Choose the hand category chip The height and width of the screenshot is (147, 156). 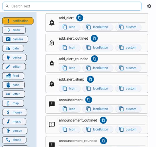pyautogui.click(x=13, y=85)
